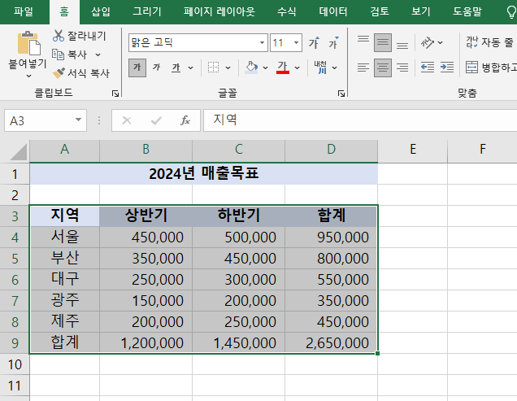The height and width of the screenshot is (401, 517).
Task: Open font settings dialog launcher
Action: 341,94
